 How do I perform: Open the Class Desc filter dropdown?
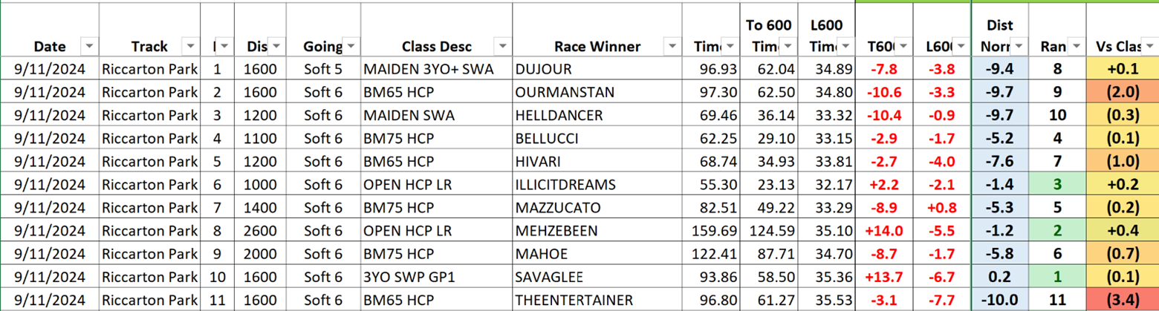click(x=503, y=46)
